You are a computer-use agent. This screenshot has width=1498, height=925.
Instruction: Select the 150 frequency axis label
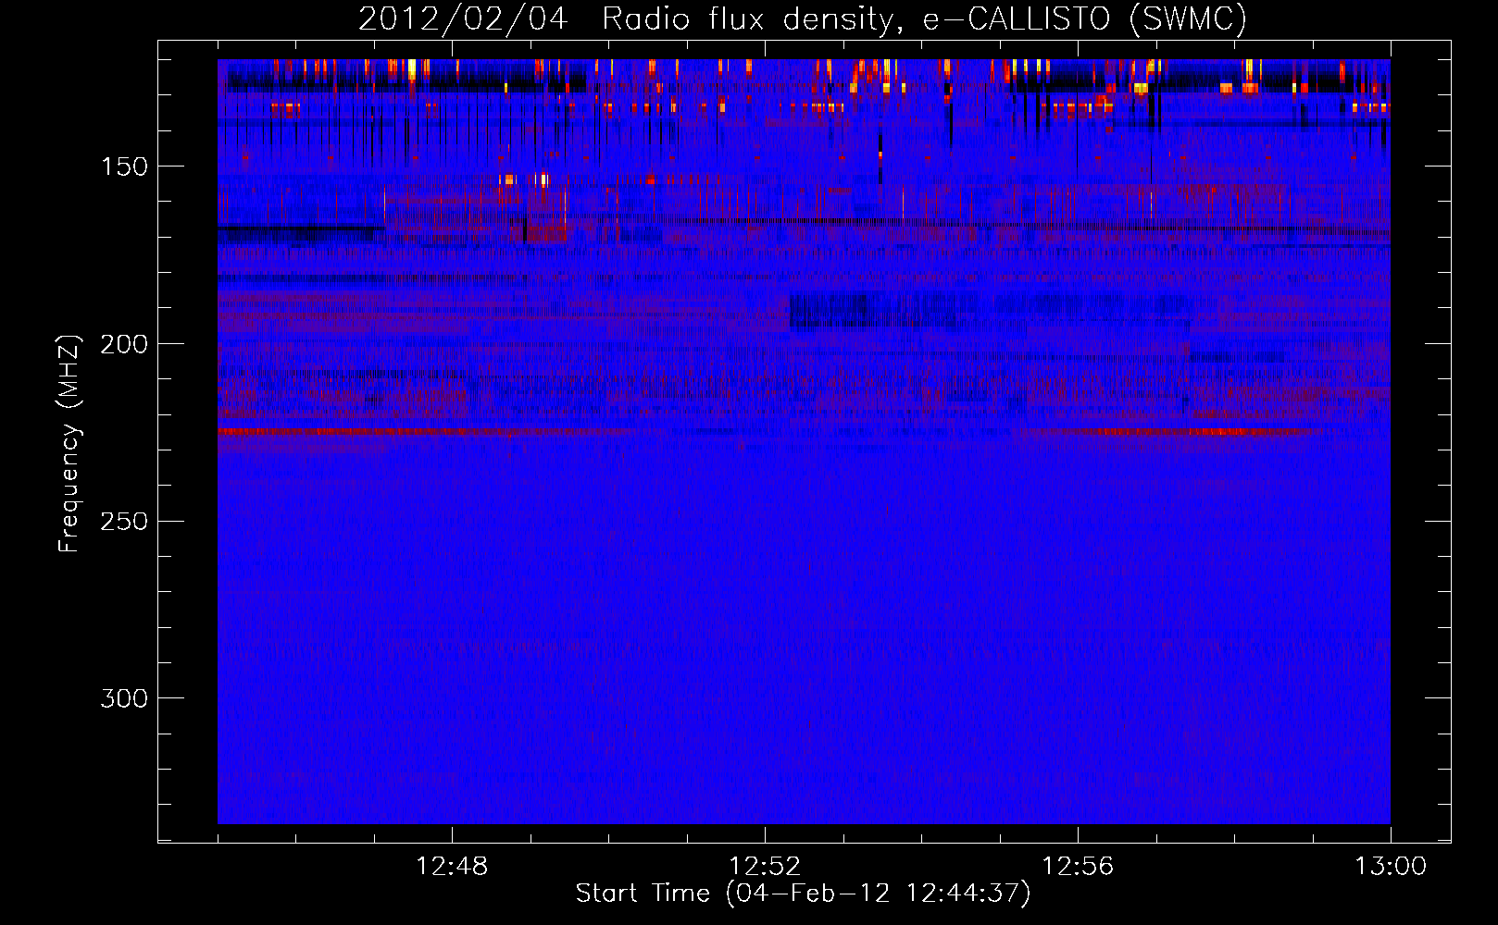tap(124, 166)
